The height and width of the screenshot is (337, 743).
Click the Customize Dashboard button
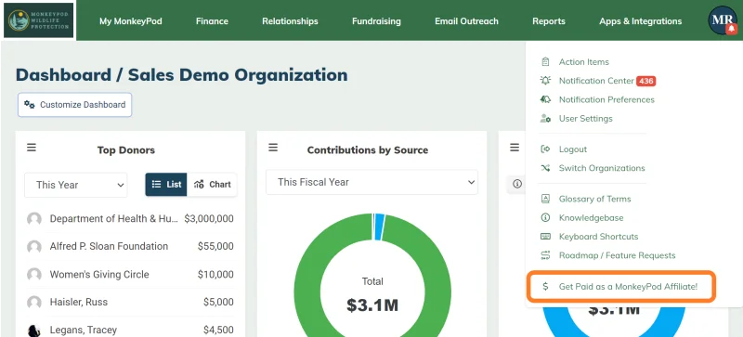click(75, 105)
